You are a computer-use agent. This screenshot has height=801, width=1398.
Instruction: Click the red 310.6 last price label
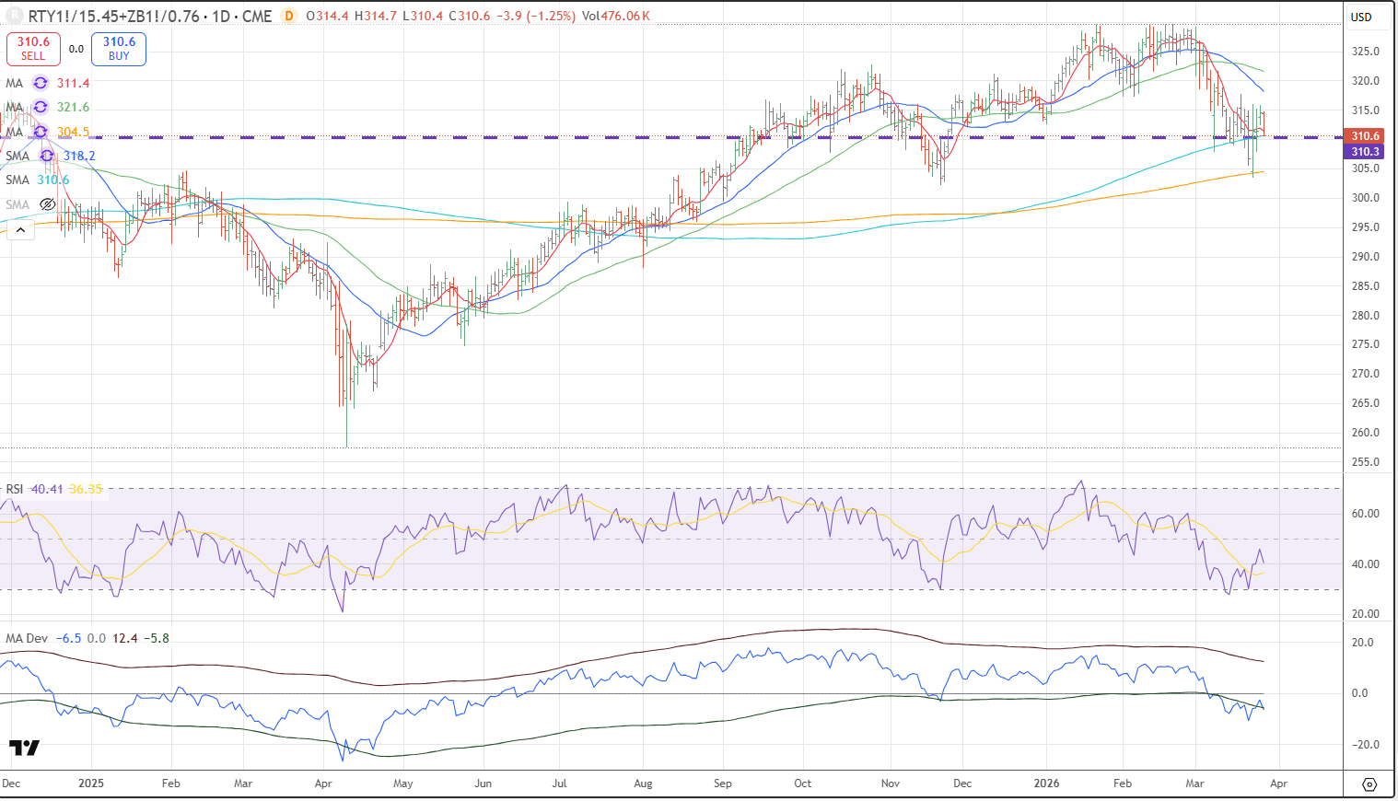(1365, 136)
